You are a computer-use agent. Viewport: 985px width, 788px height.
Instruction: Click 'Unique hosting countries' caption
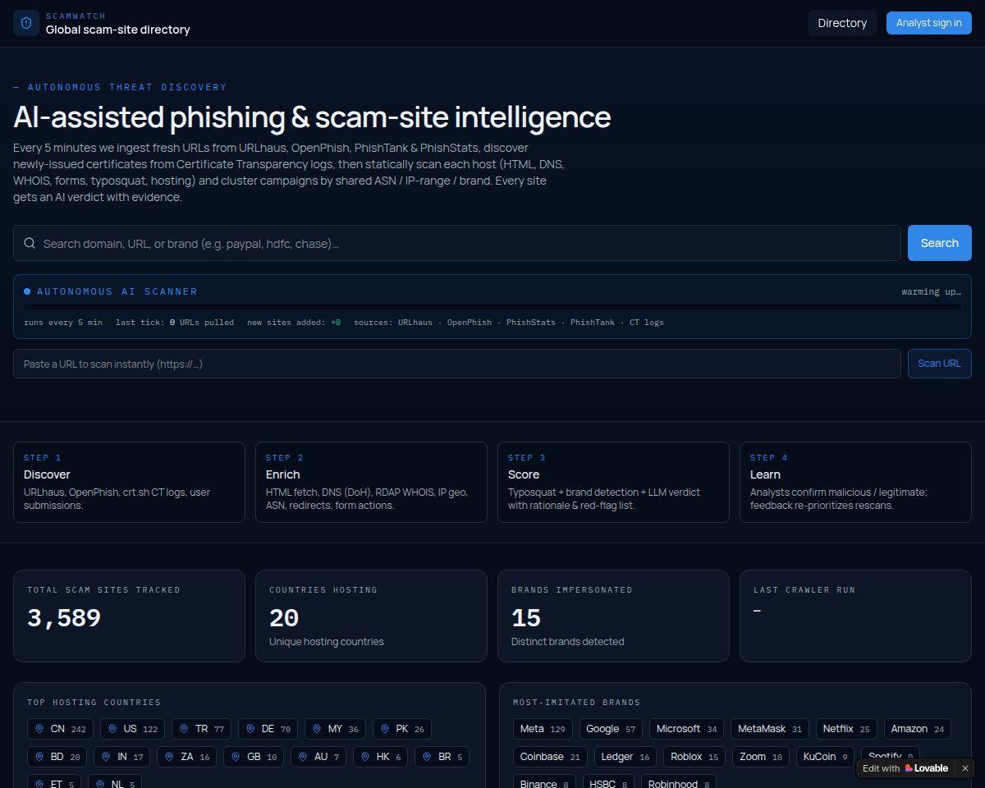tap(327, 641)
